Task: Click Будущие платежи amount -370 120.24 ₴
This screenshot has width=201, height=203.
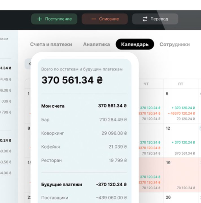Action: coord(111,184)
